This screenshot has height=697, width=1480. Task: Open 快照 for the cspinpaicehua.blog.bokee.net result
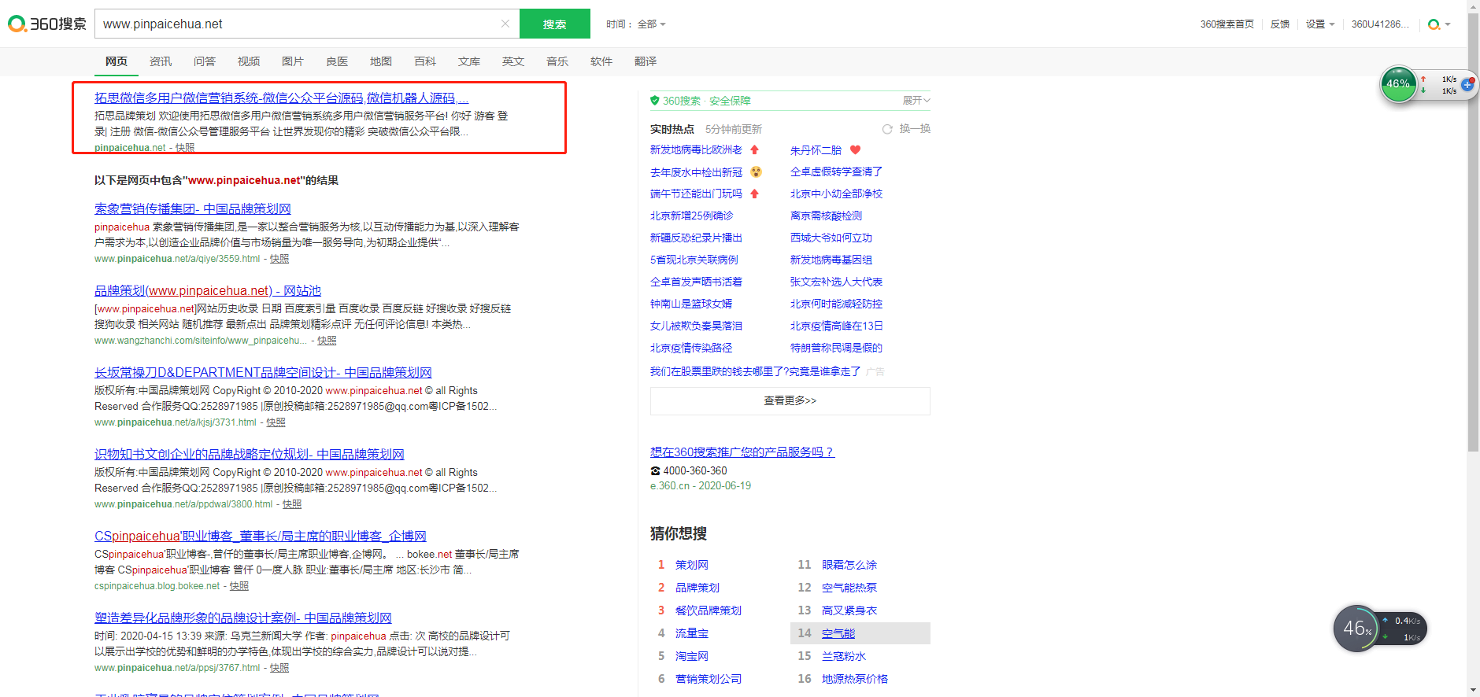(x=239, y=586)
